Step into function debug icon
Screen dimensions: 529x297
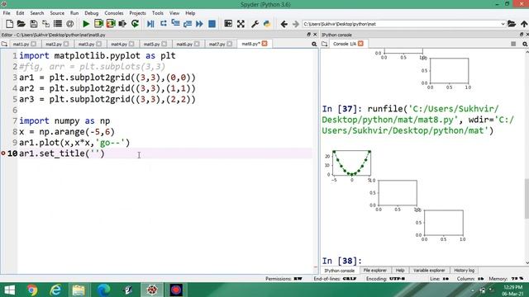pyautogui.click(x=175, y=24)
